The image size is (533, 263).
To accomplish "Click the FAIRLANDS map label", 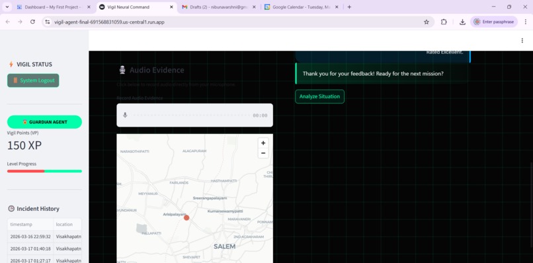I will pos(179,183).
